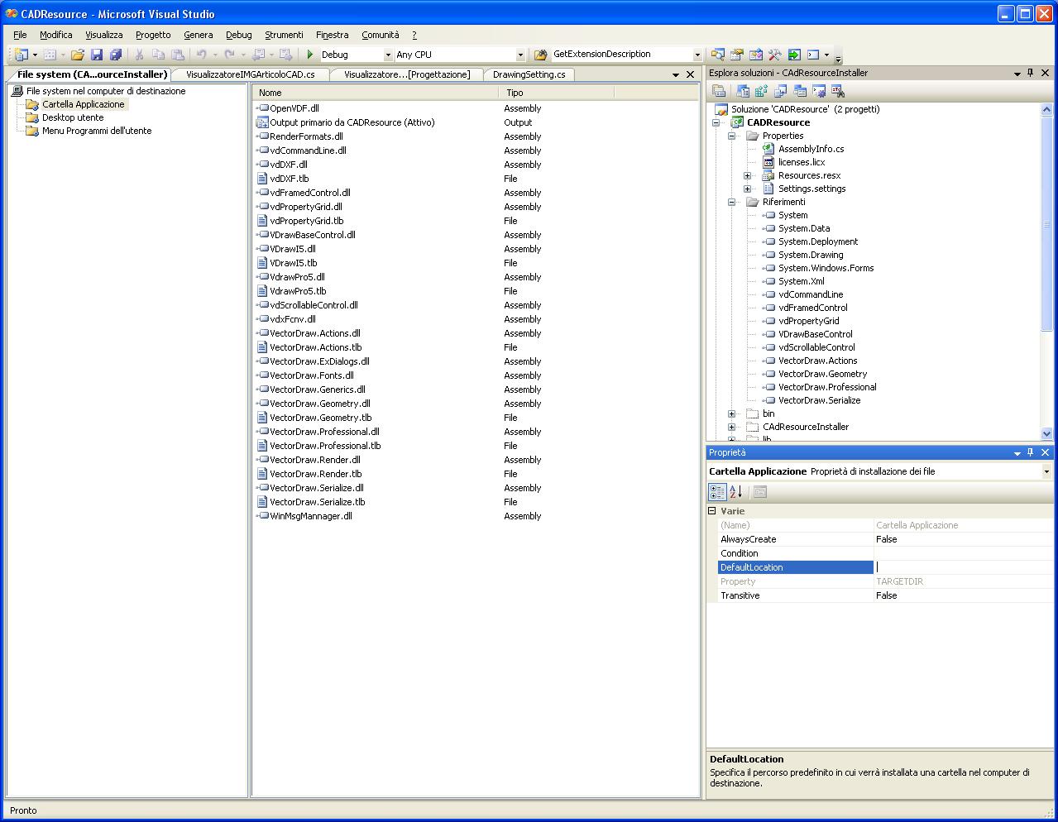This screenshot has height=822, width=1058.
Task: Open the File System Editor icon
Action: pyautogui.click(x=743, y=91)
